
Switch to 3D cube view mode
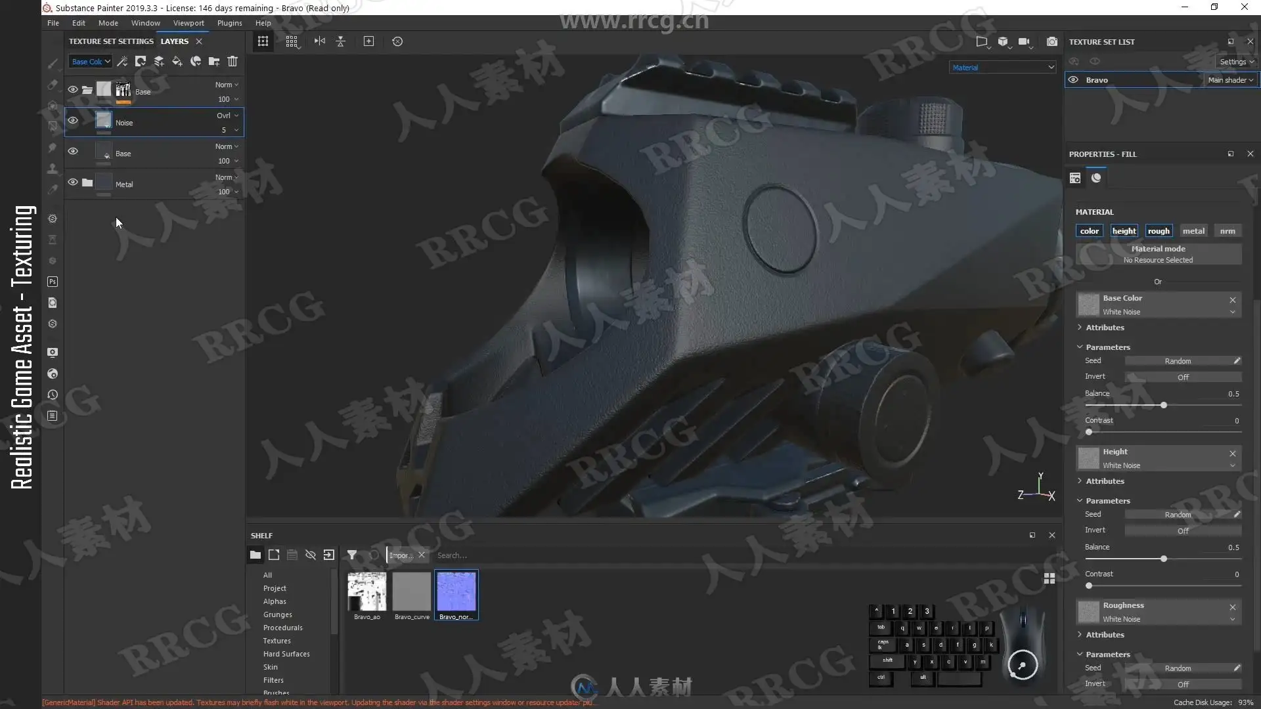1004,42
